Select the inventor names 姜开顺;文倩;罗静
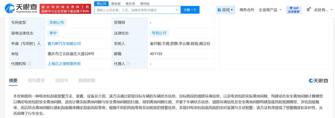The image size is (335, 118). click(x=164, y=44)
